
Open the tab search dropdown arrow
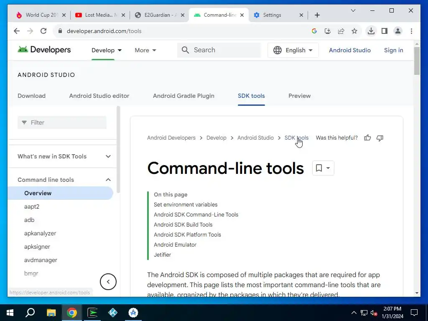pyautogui.click(x=353, y=10)
